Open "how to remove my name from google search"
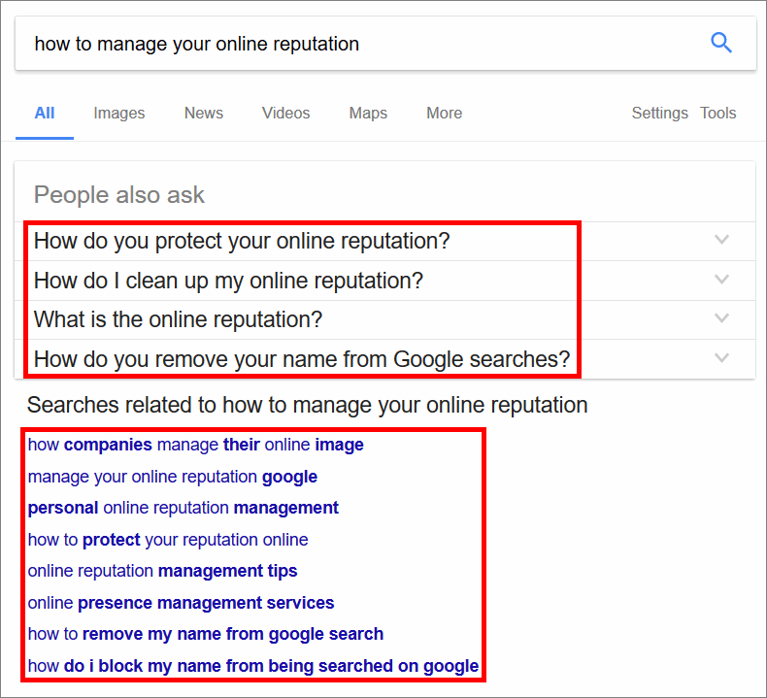Image resolution: width=767 pixels, height=698 pixels. point(206,634)
